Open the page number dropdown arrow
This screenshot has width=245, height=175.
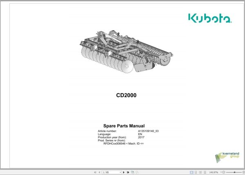coord(120,172)
